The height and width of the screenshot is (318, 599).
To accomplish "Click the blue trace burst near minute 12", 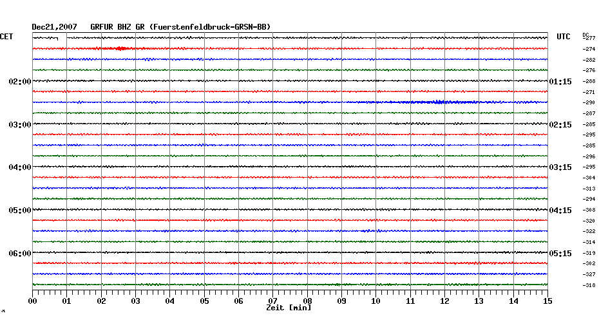I will [439, 102].
